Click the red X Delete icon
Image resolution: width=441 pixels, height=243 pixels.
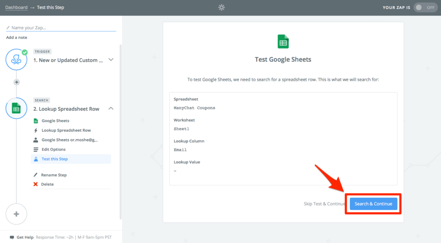point(35,184)
